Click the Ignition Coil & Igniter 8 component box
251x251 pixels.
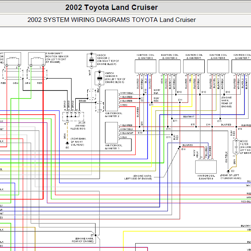pyautogui.click(x=206, y=167)
